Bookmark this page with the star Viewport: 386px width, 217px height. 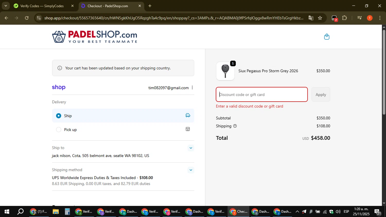[320, 18]
